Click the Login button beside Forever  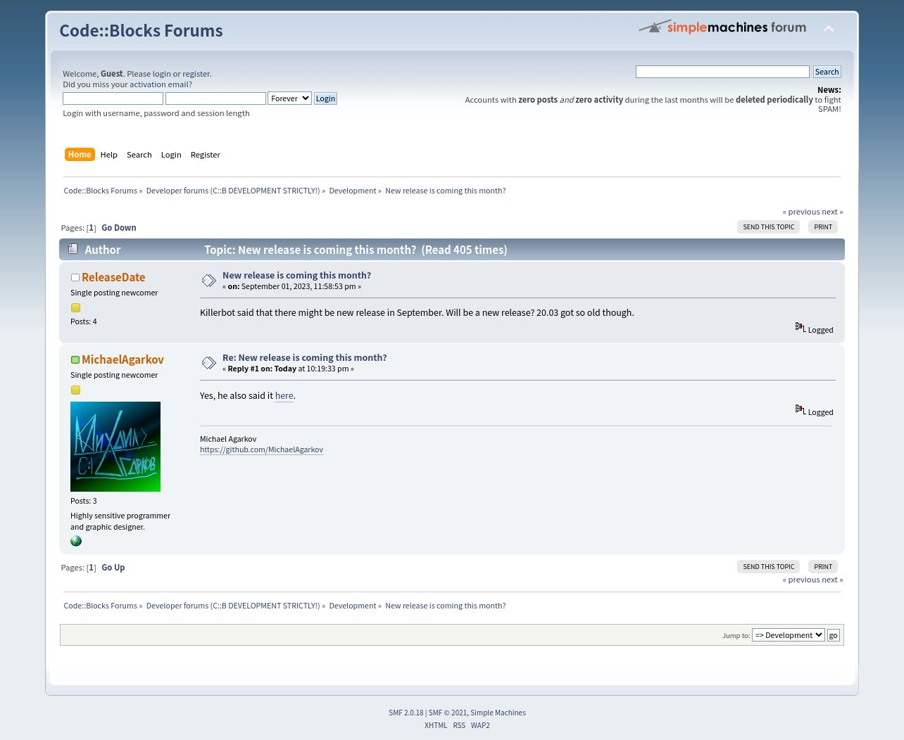click(325, 98)
